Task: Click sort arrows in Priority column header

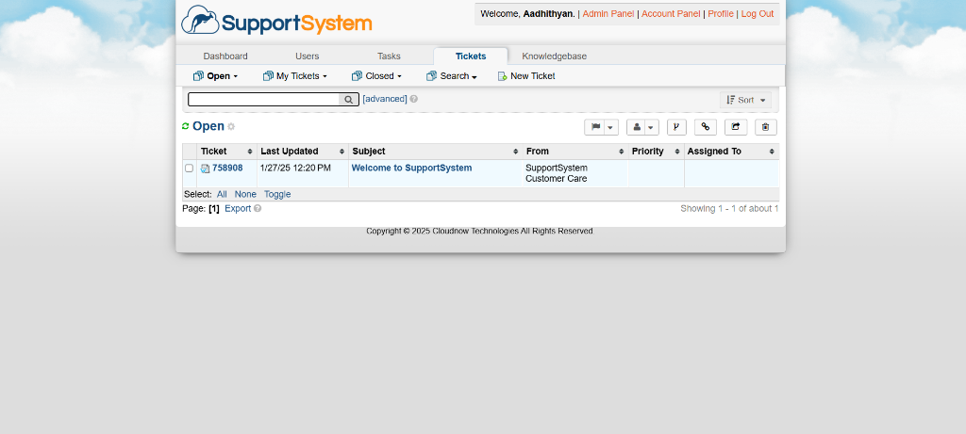Action: pos(677,152)
